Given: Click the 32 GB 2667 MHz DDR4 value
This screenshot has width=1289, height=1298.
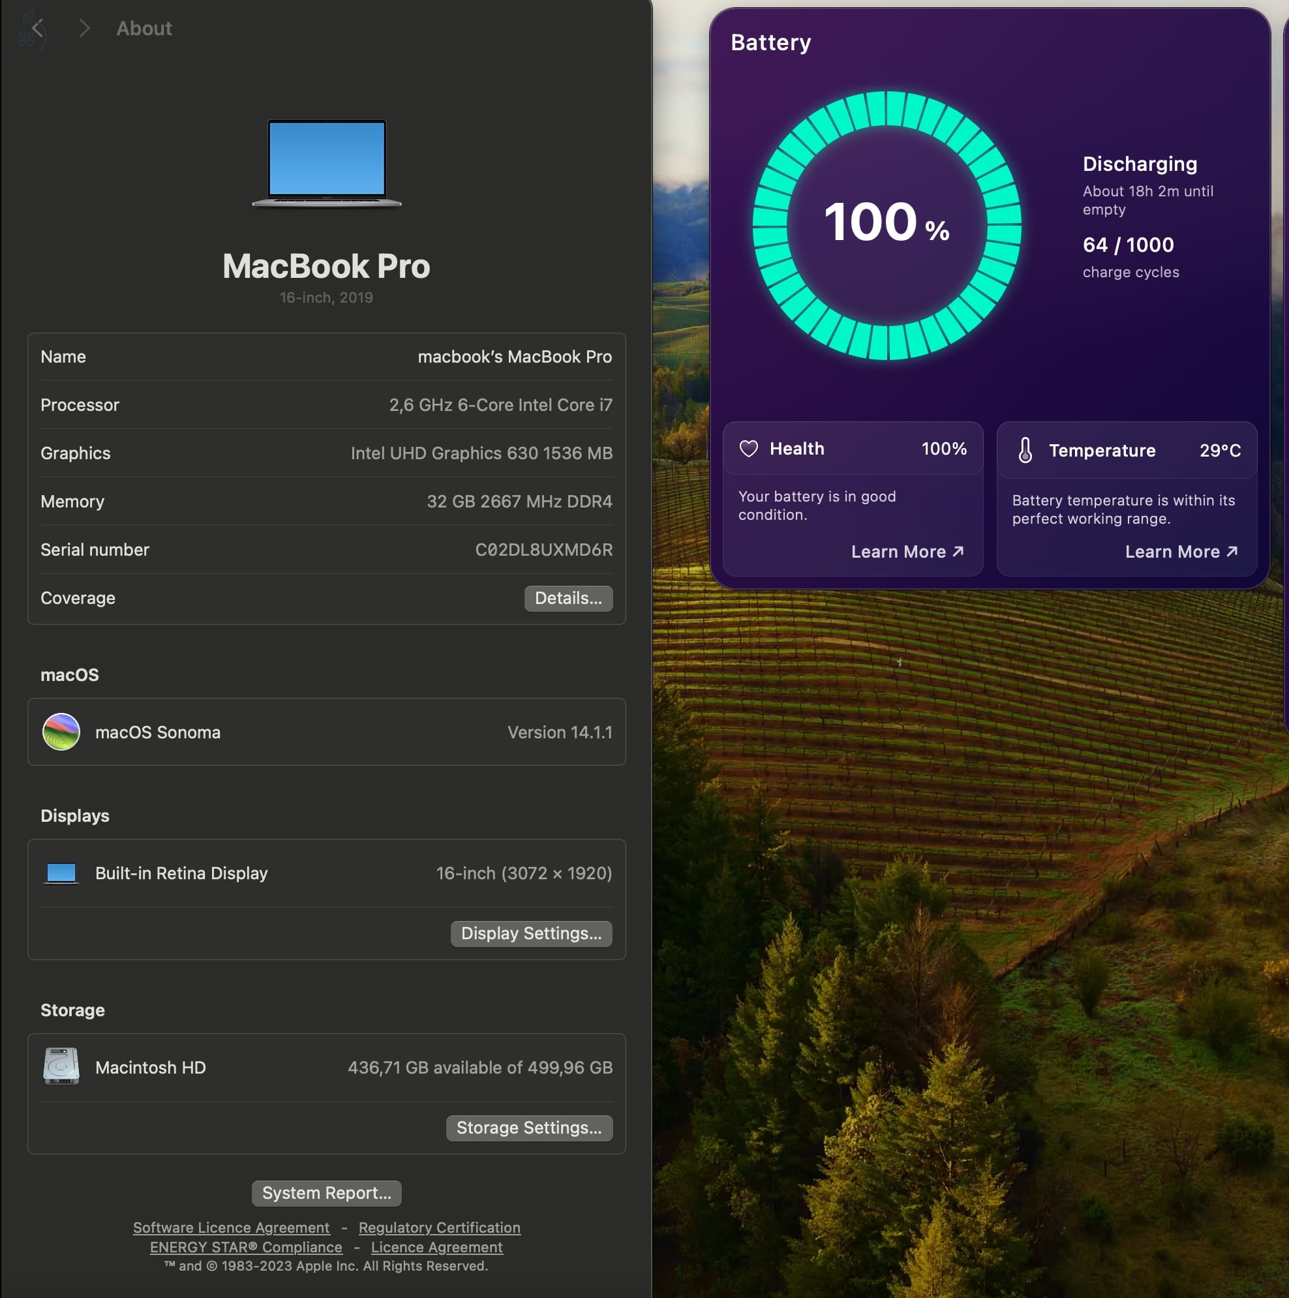Looking at the screenshot, I should click(x=519, y=502).
